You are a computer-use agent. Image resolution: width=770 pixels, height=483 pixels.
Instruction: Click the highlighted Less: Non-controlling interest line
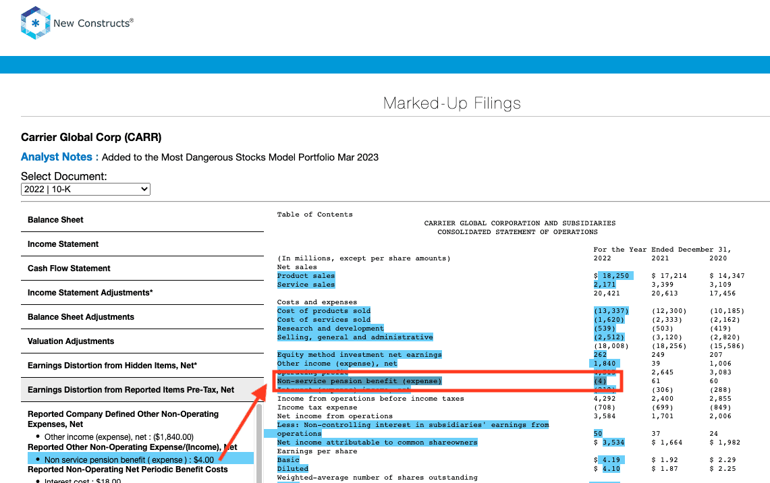click(x=413, y=425)
